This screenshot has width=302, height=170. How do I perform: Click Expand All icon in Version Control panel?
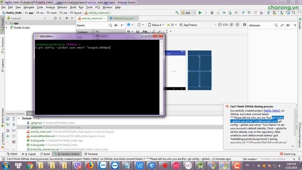14,119
